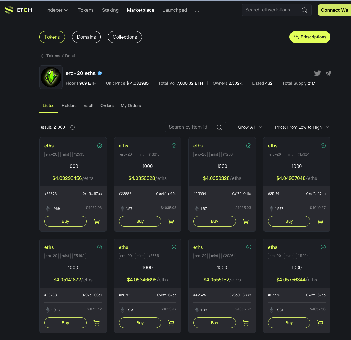Switch to the Holders tab
Image resolution: width=351 pixels, height=340 pixels.
(x=69, y=106)
